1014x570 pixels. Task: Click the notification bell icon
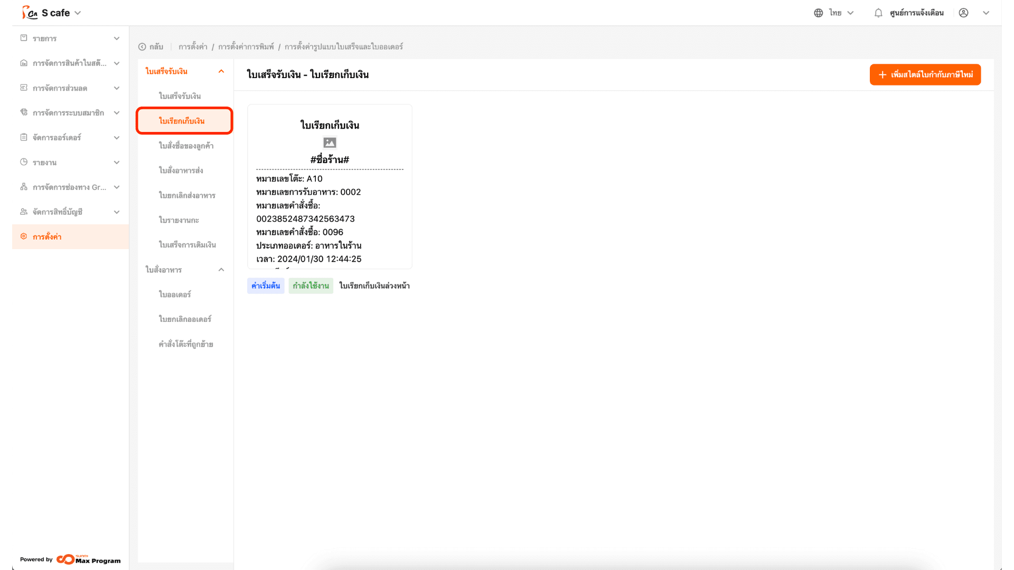click(x=878, y=13)
